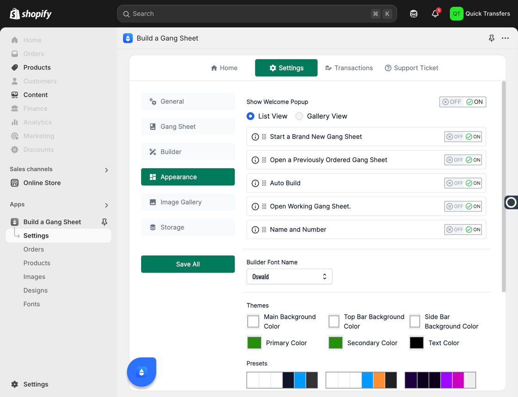
Task: Show info for Name and Number
Action: [255, 229]
